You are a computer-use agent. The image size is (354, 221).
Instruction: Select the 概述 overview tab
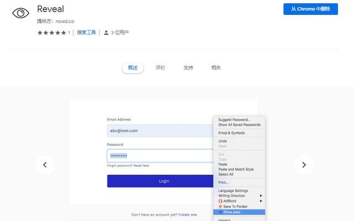[x=133, y=67]
